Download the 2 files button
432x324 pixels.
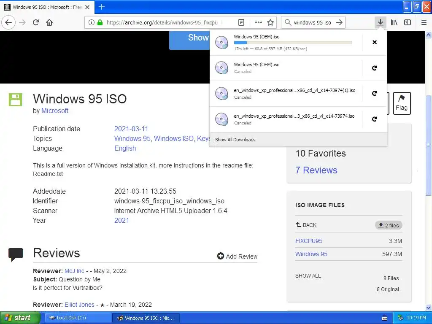(x=389, y=225)
